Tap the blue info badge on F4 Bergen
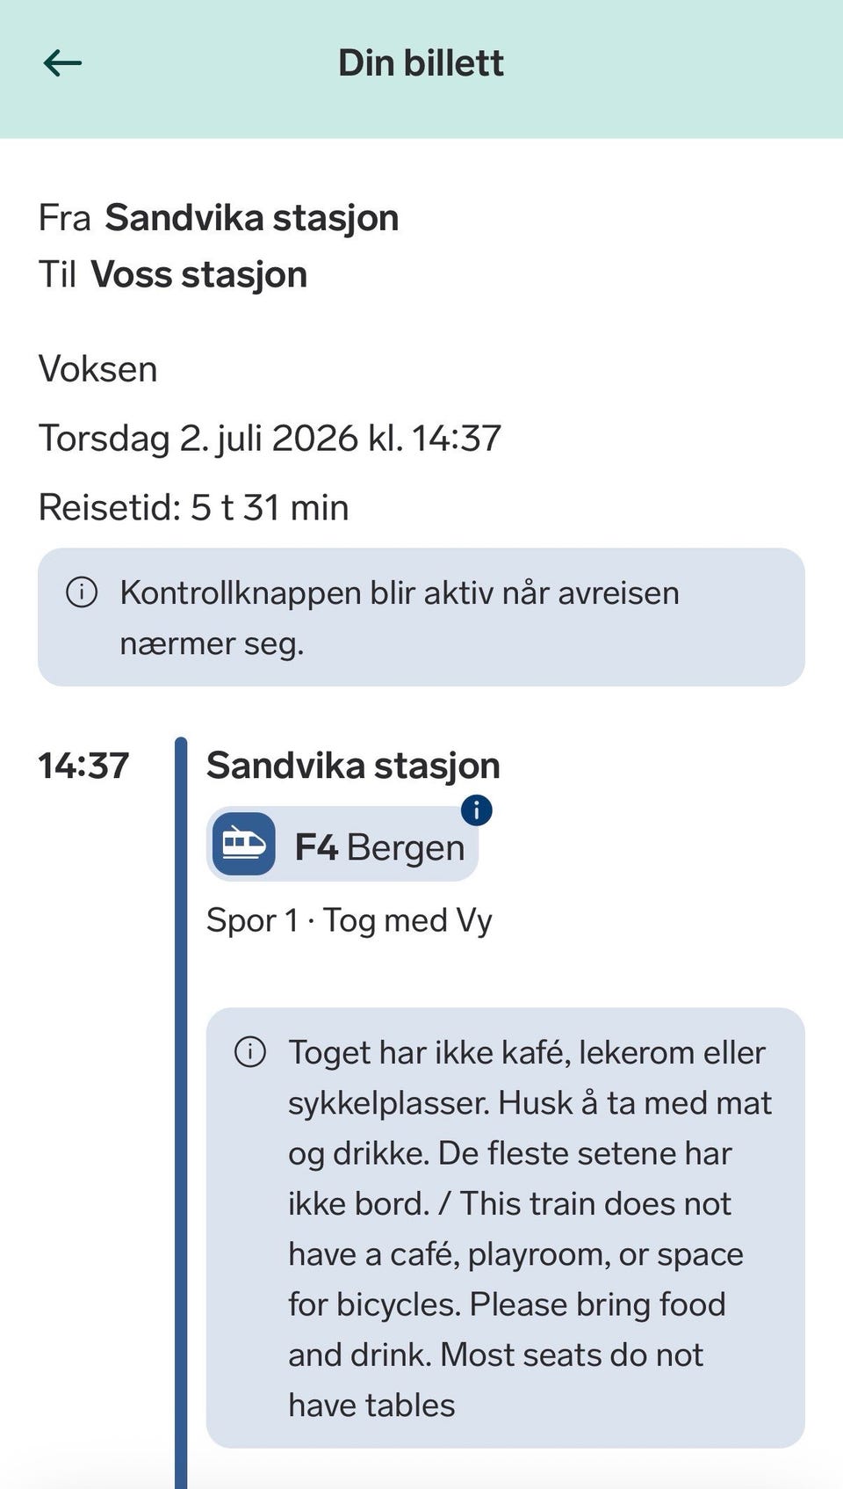The height and width of the screenshot is (1489, 843). pyautogui.click(x=476, y=810)
